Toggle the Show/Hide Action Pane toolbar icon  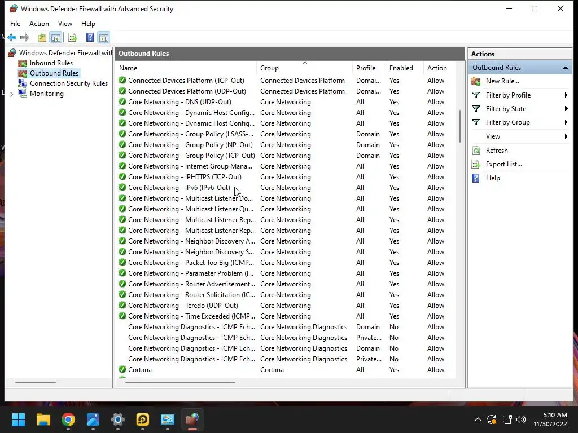(x=104, y=37)
